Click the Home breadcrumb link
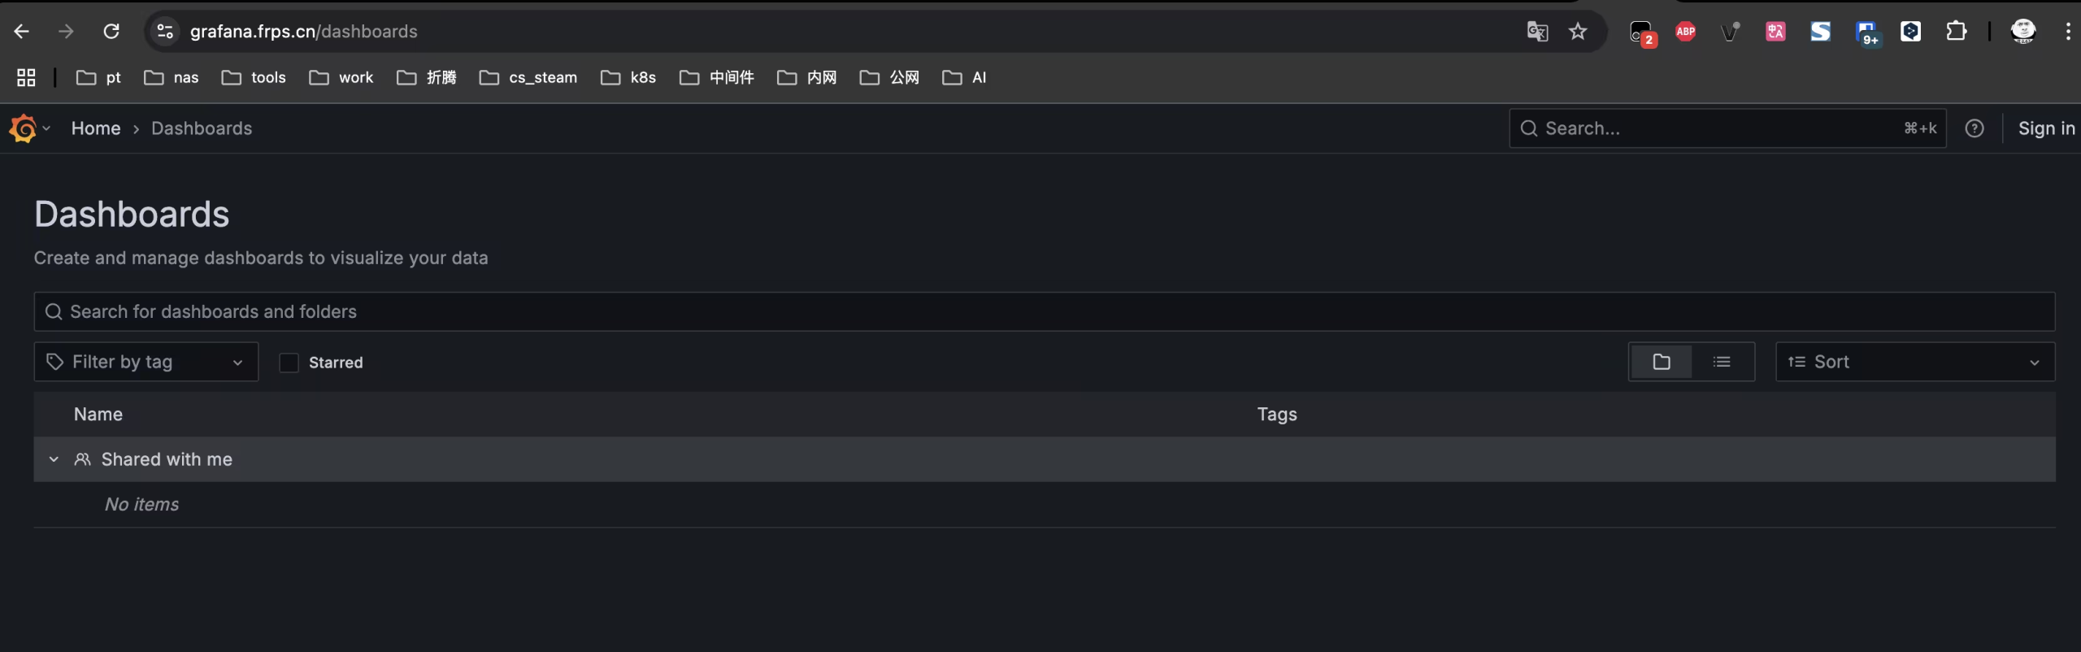 point(96,128)
